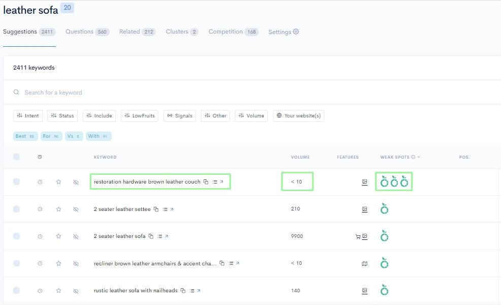Image resolution: width=501 pixels, height=305 pixels.
Task: Star the 'recliner brown leather armchairs' keyword
Action: (x=58, y=263)
